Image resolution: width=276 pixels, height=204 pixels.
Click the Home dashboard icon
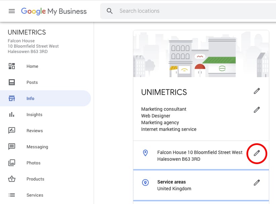pos(12,66)
